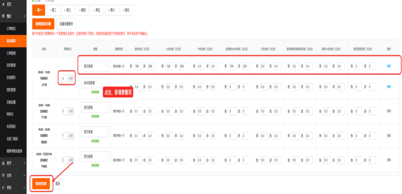Screen dimensions: 402x194
Task: Click the 会员 icon in sidebar
Action: 3,175
